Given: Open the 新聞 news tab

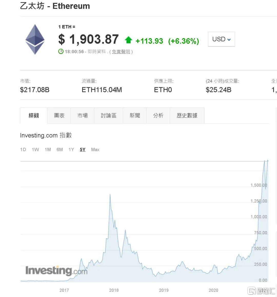Looking at the screenshot, I should pyautogui.click(x=135, y=116).
